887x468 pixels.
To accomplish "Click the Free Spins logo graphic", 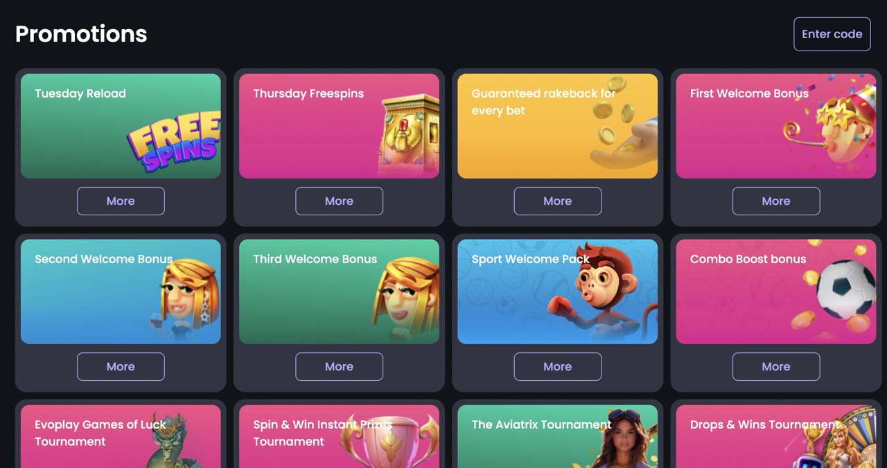I will (x=174, y=142).
